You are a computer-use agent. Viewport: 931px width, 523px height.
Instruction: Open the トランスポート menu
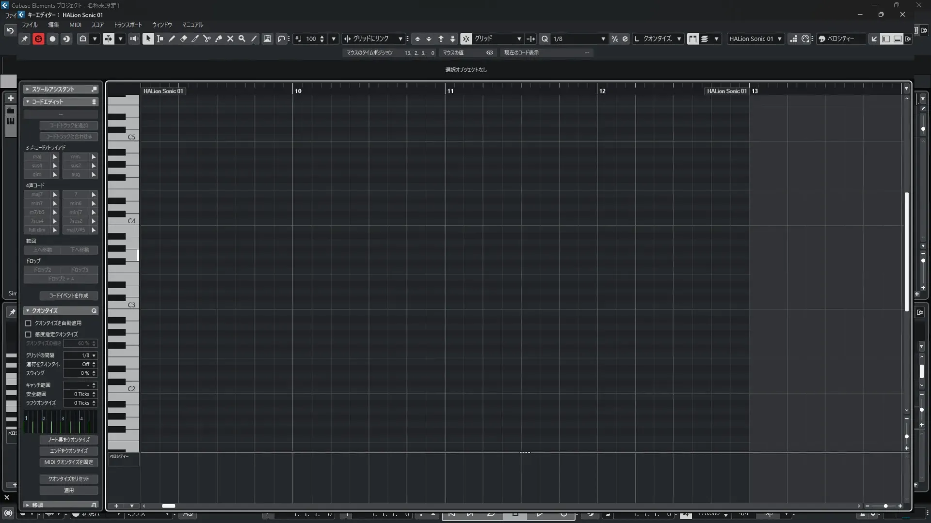[128, 25]
